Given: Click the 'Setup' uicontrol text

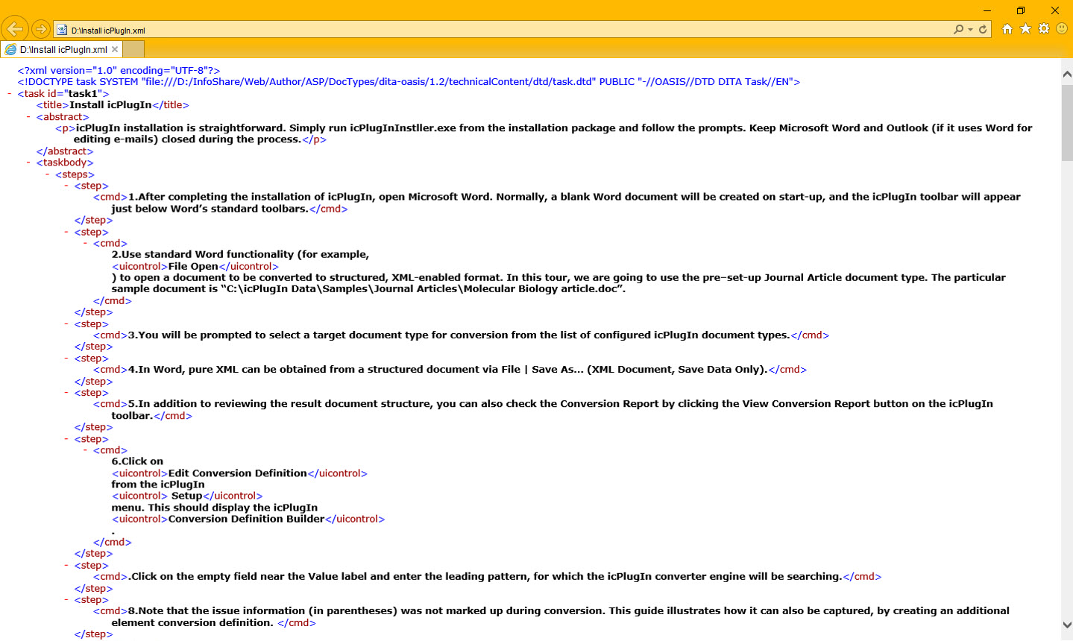Looking at the screenshot, I should [x=186, y=496].
